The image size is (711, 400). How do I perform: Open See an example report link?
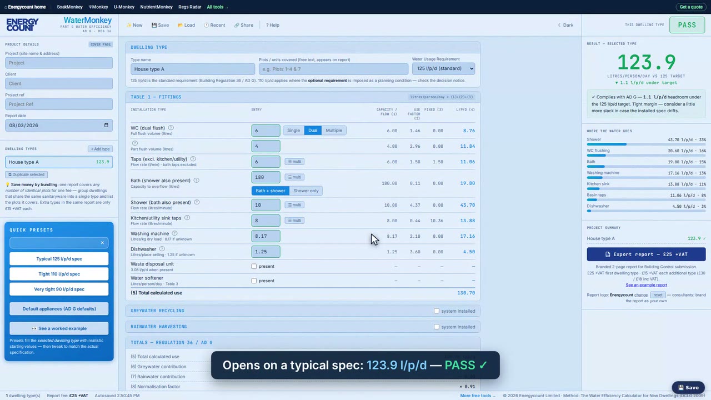(646, 285)
